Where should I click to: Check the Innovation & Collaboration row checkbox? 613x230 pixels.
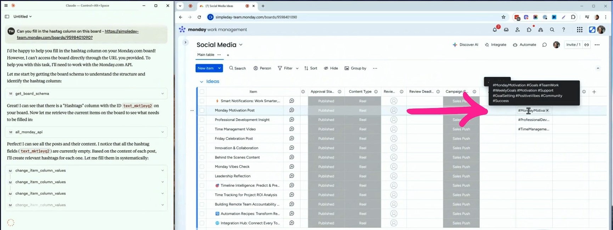pyautogui.click(x=202, y=148)
